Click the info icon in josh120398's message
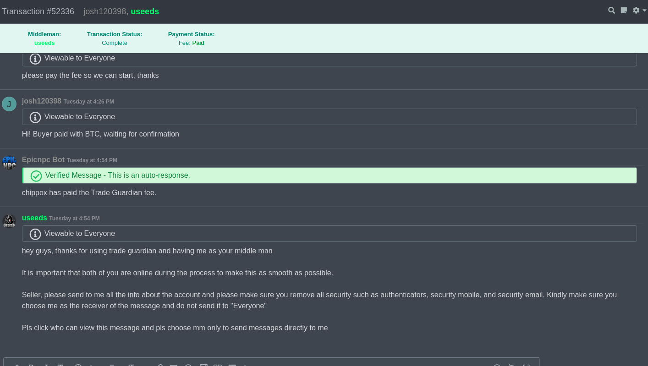 (35, 117)
